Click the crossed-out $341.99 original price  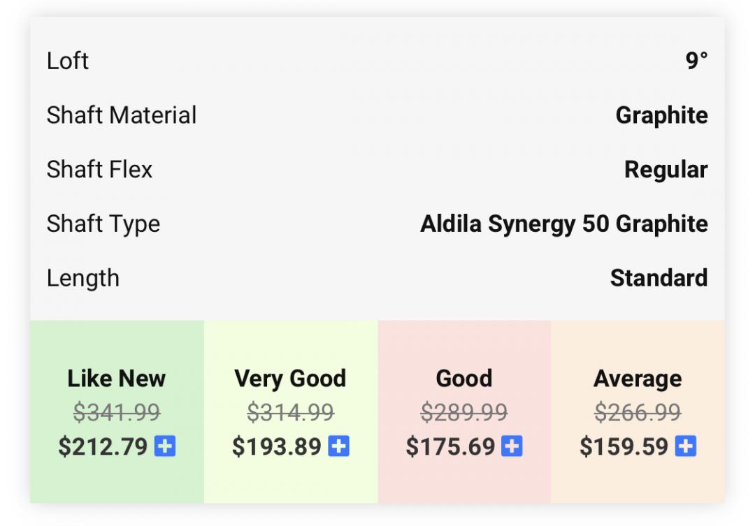(x=117, y=413)
